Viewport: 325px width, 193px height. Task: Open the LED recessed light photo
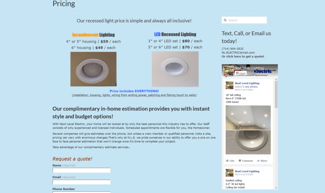pos(175,69)
